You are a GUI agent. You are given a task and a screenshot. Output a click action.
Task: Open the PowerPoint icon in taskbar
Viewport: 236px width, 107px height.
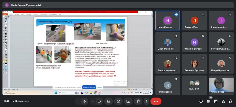tap(99, 93)
